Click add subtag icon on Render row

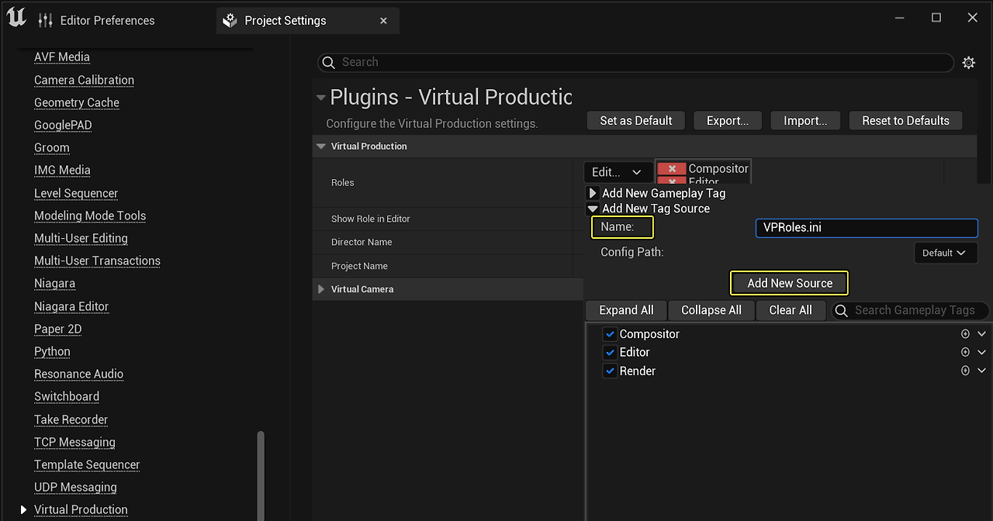(965, 371)
